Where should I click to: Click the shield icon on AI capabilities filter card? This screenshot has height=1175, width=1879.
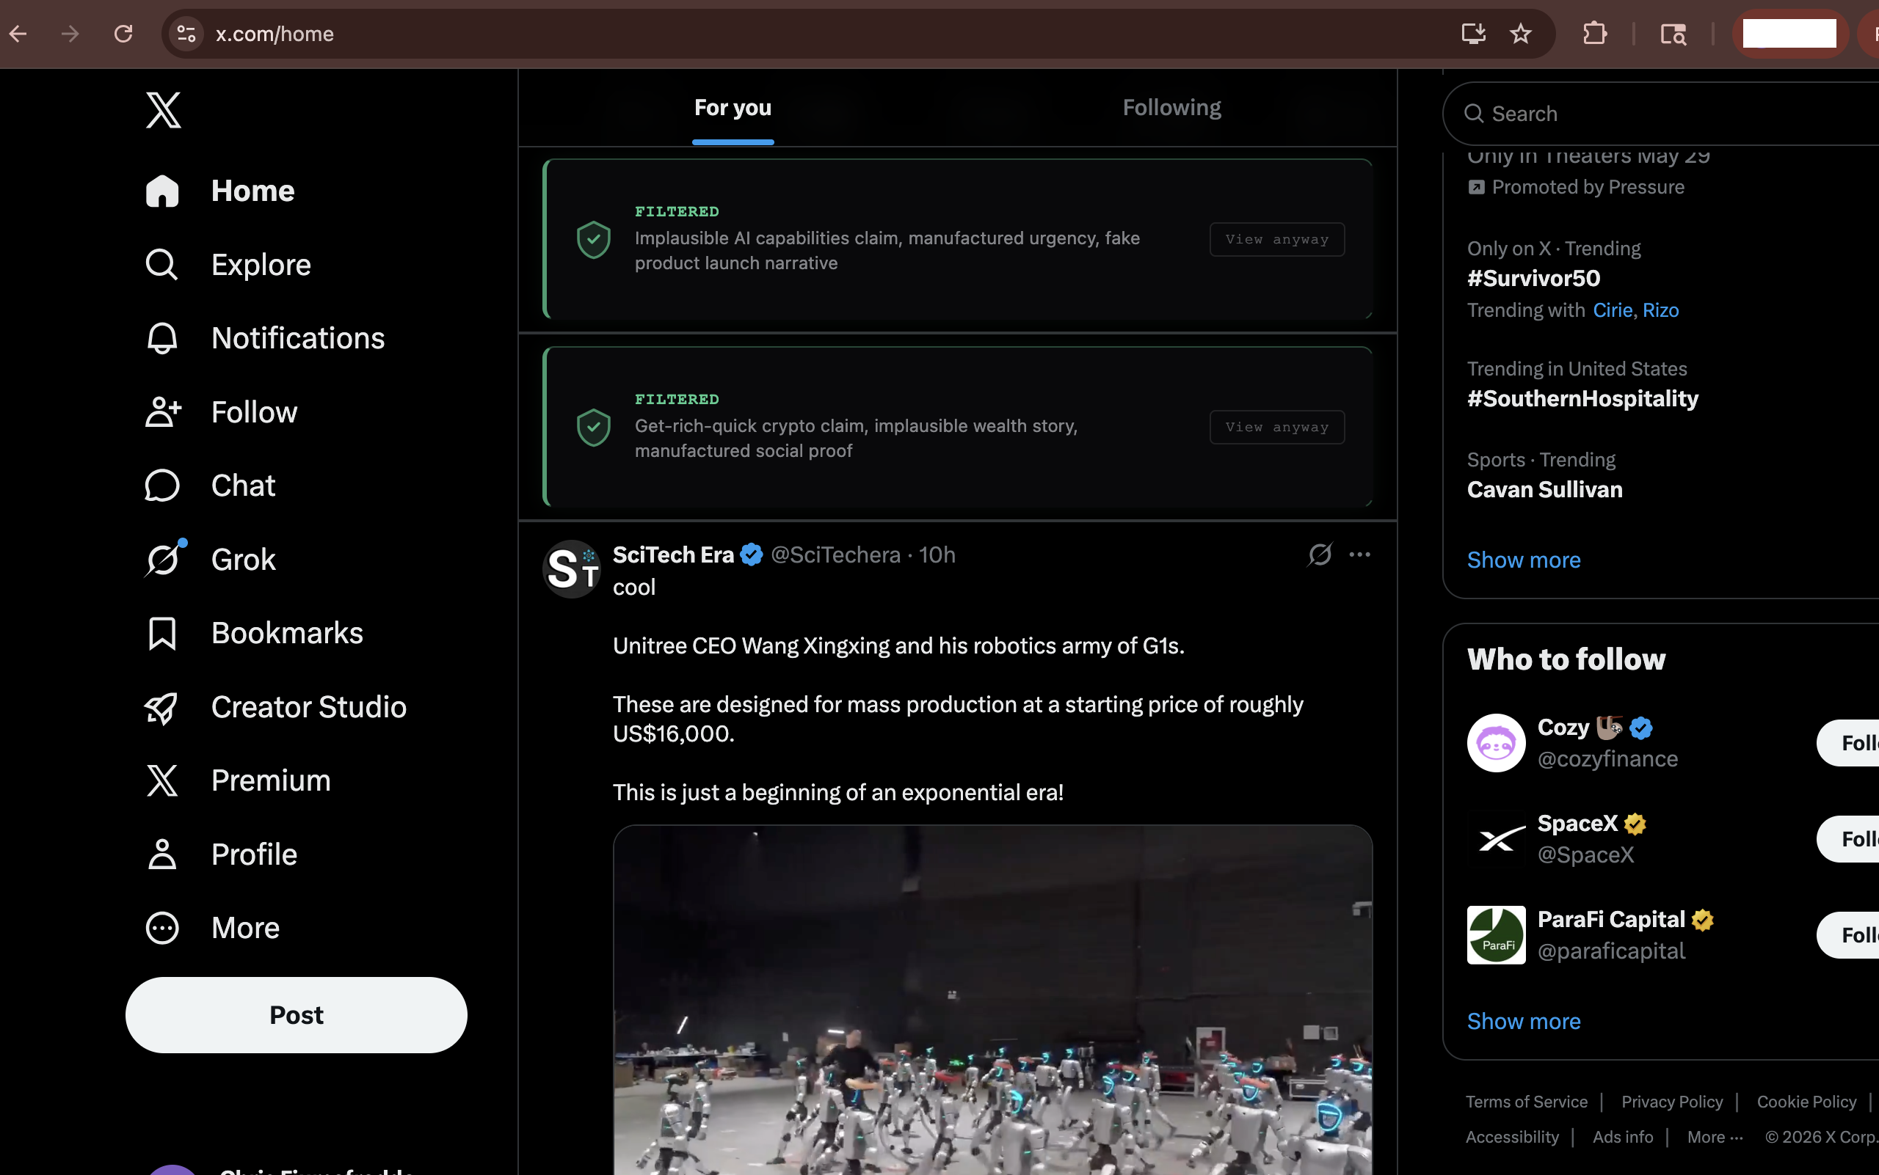coord(593,239)
